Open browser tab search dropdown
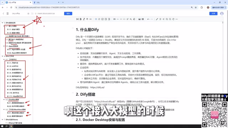 point(2,2)
